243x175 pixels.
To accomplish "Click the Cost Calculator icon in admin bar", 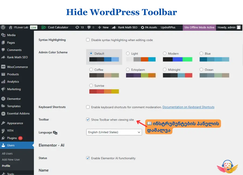I will tap(44, 27).
